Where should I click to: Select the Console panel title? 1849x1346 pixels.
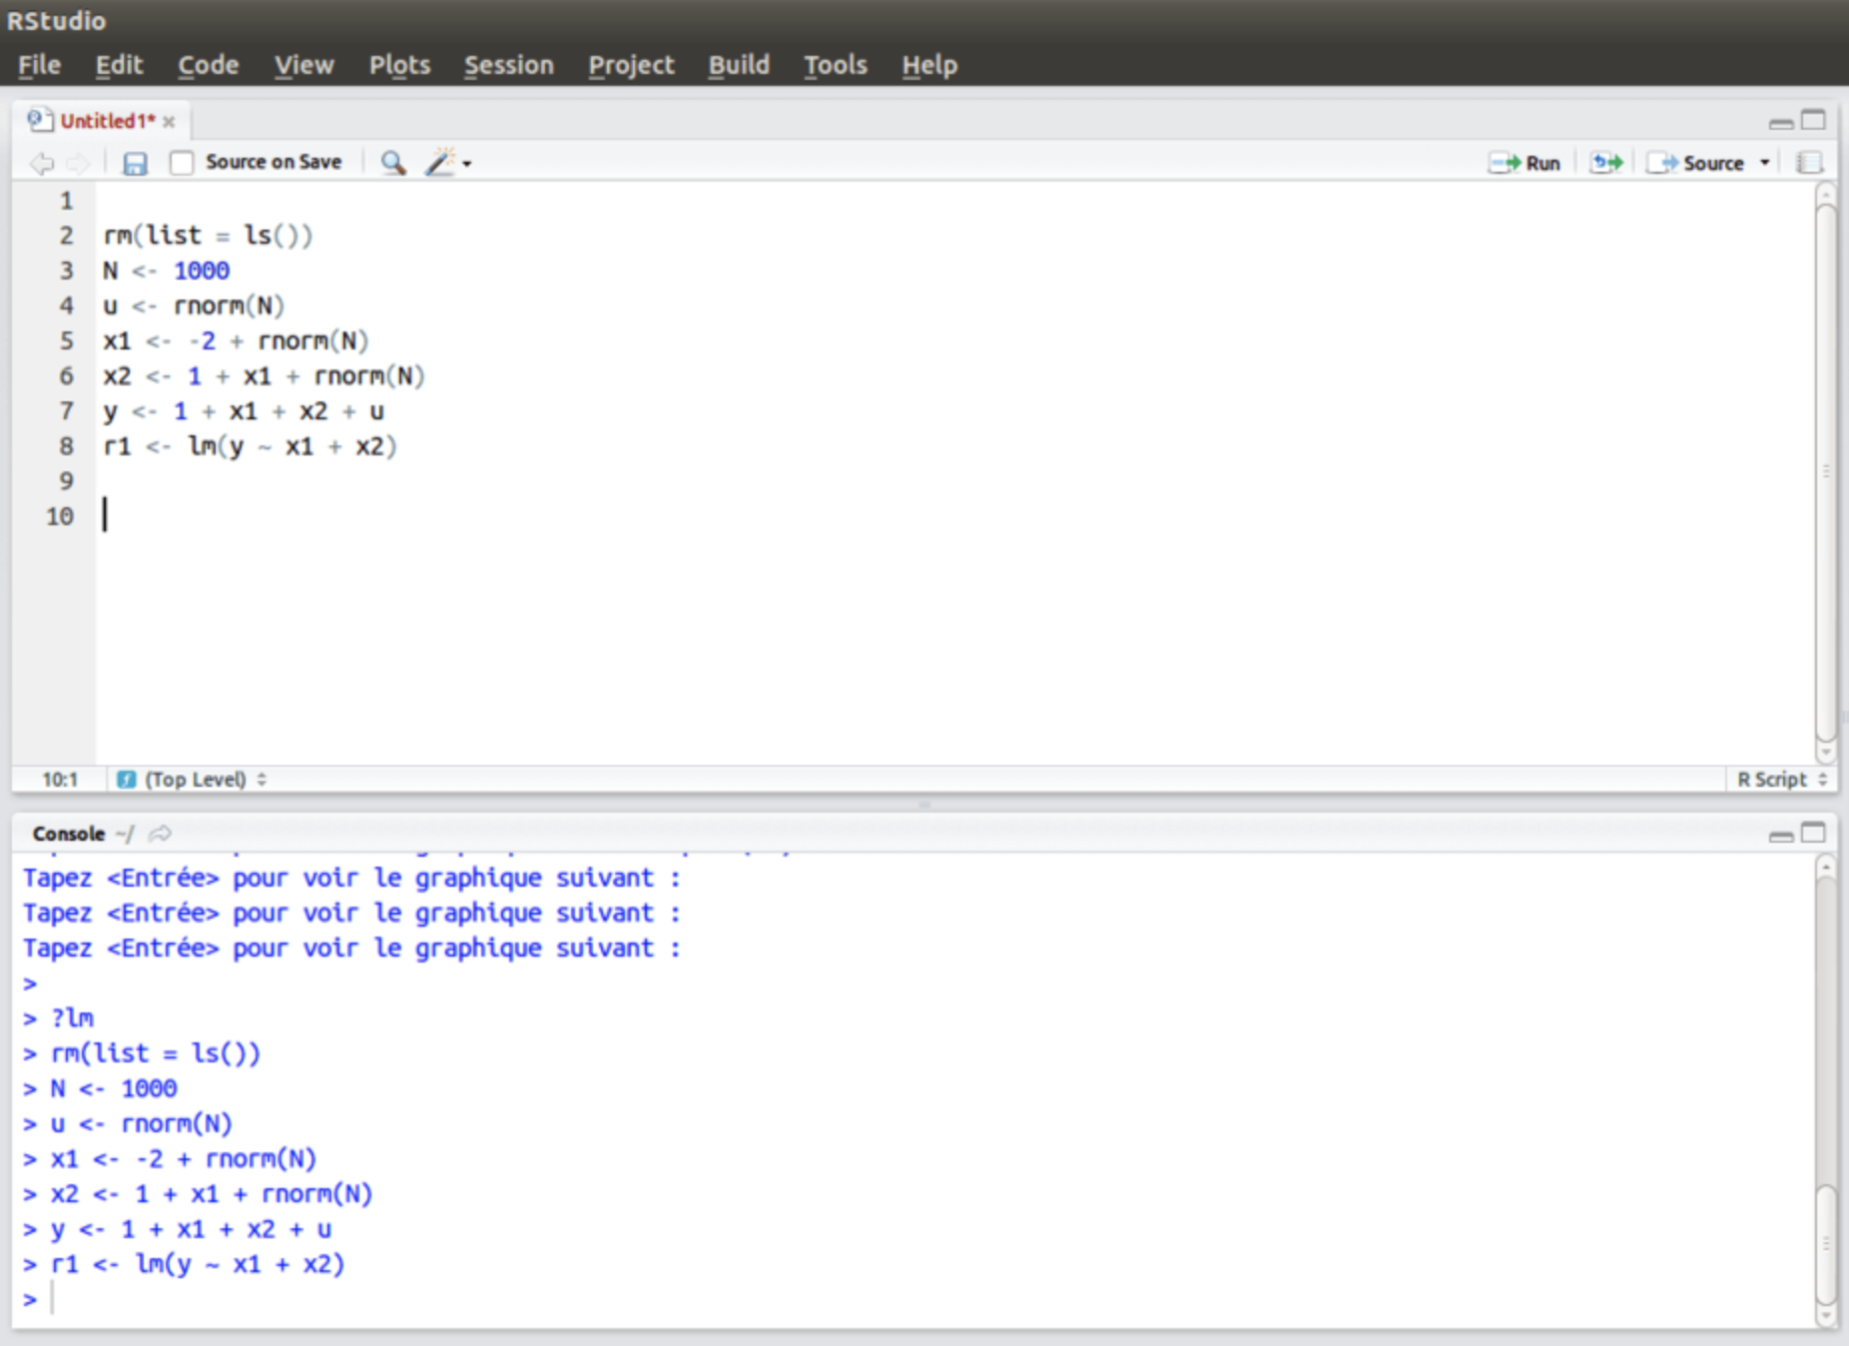tap(68, 834)
